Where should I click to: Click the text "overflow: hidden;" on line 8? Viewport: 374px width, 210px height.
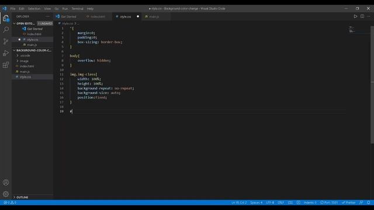(x=94, y=61)
